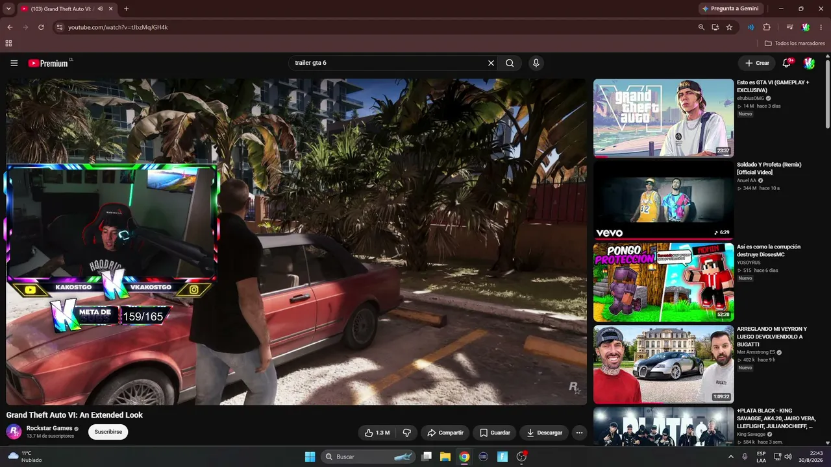
Task: Visit the elrubiusOMG channel
Action: pos(750,98)
